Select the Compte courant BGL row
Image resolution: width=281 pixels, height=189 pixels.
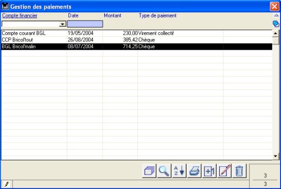(137, 33)
